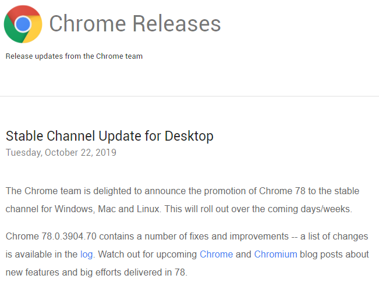Click the version number 78.0.3904.70
The height and width of the screenshot is (286, 379).
pyautogui.click(x=69, y=236)
